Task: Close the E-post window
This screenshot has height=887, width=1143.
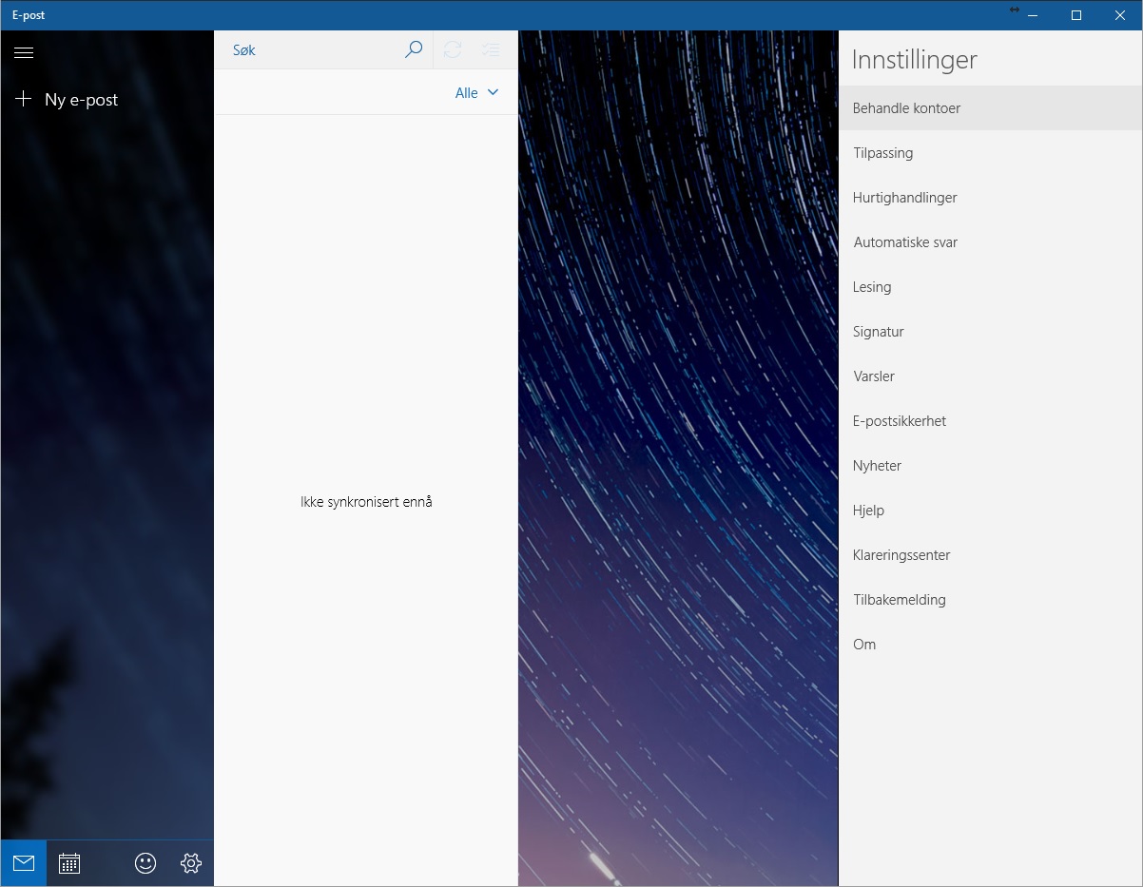Action: [1120, 15]
